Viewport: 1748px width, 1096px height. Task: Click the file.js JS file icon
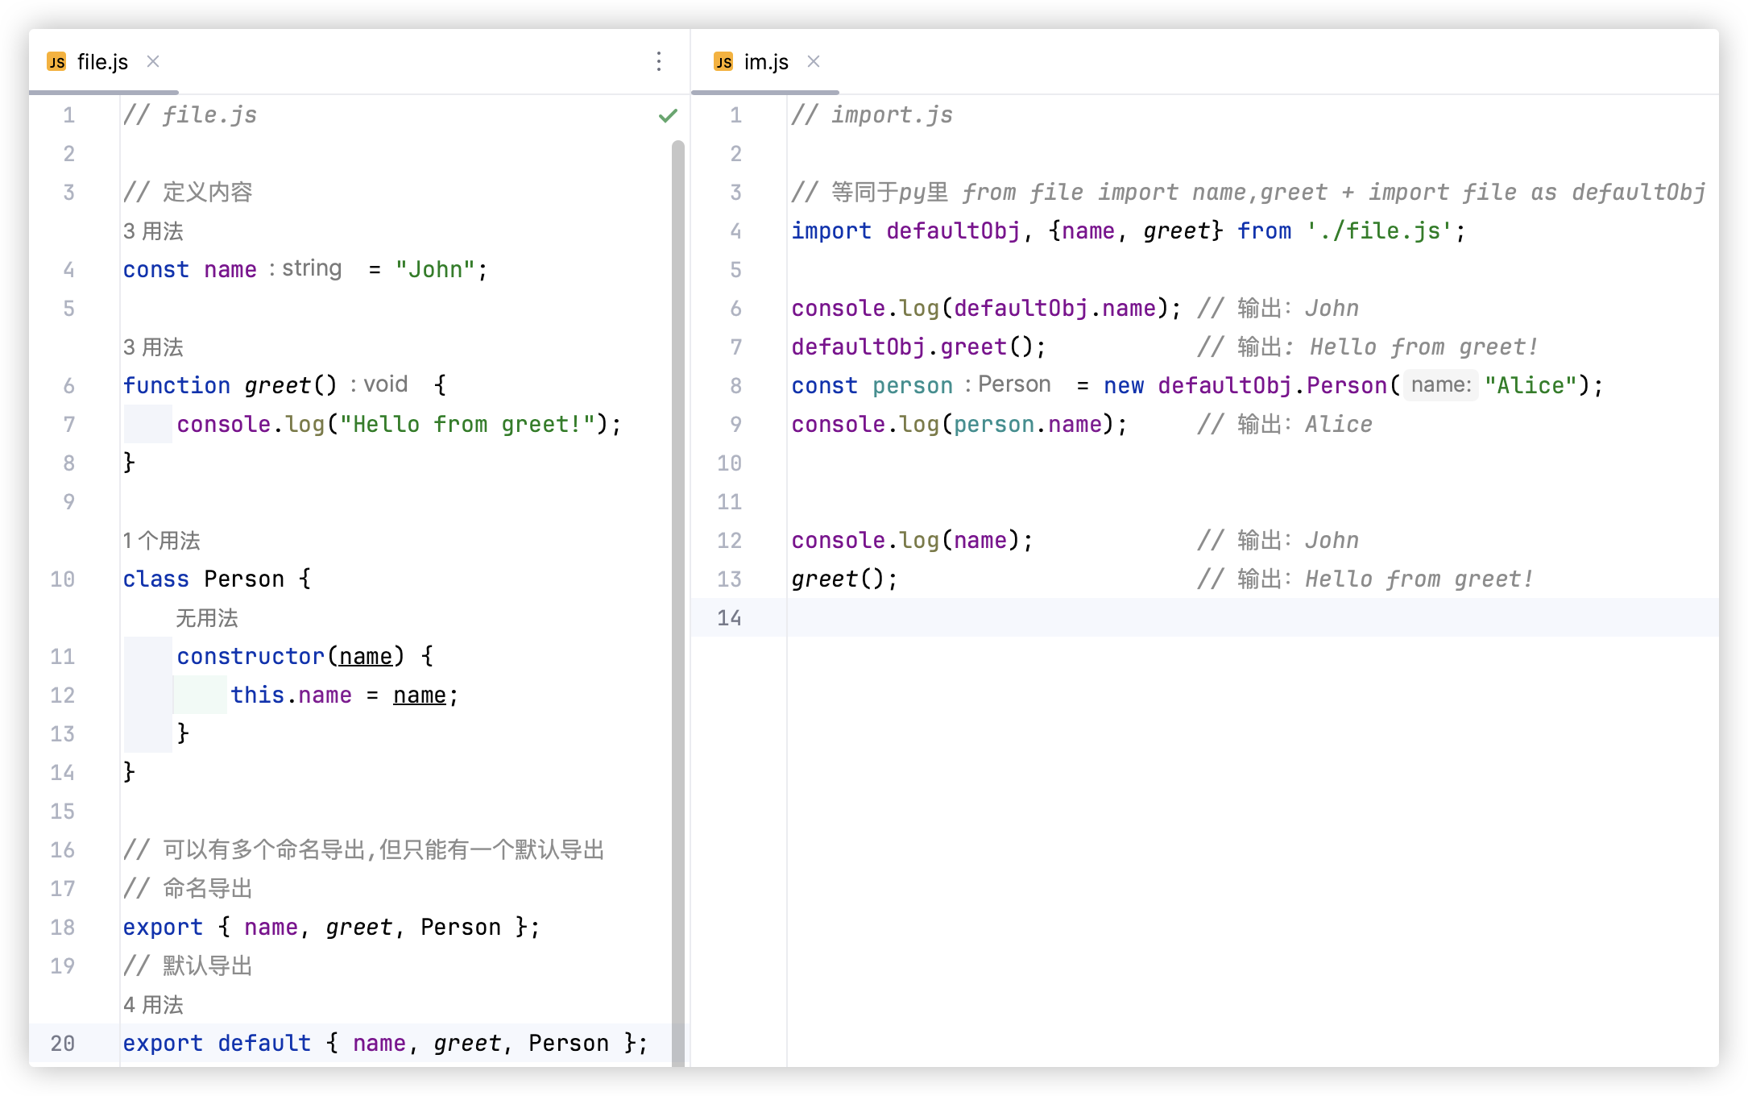(x=56, y=62)
